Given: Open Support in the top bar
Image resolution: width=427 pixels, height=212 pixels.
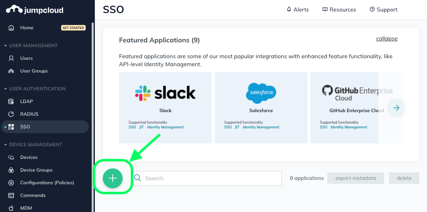Looking at the screenshot, I should click(x=383, y=10).
